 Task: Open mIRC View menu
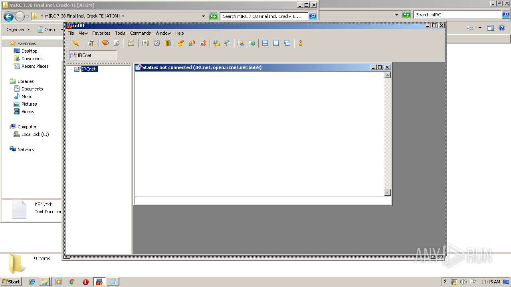pyautogui.click(x=83, y=33)
